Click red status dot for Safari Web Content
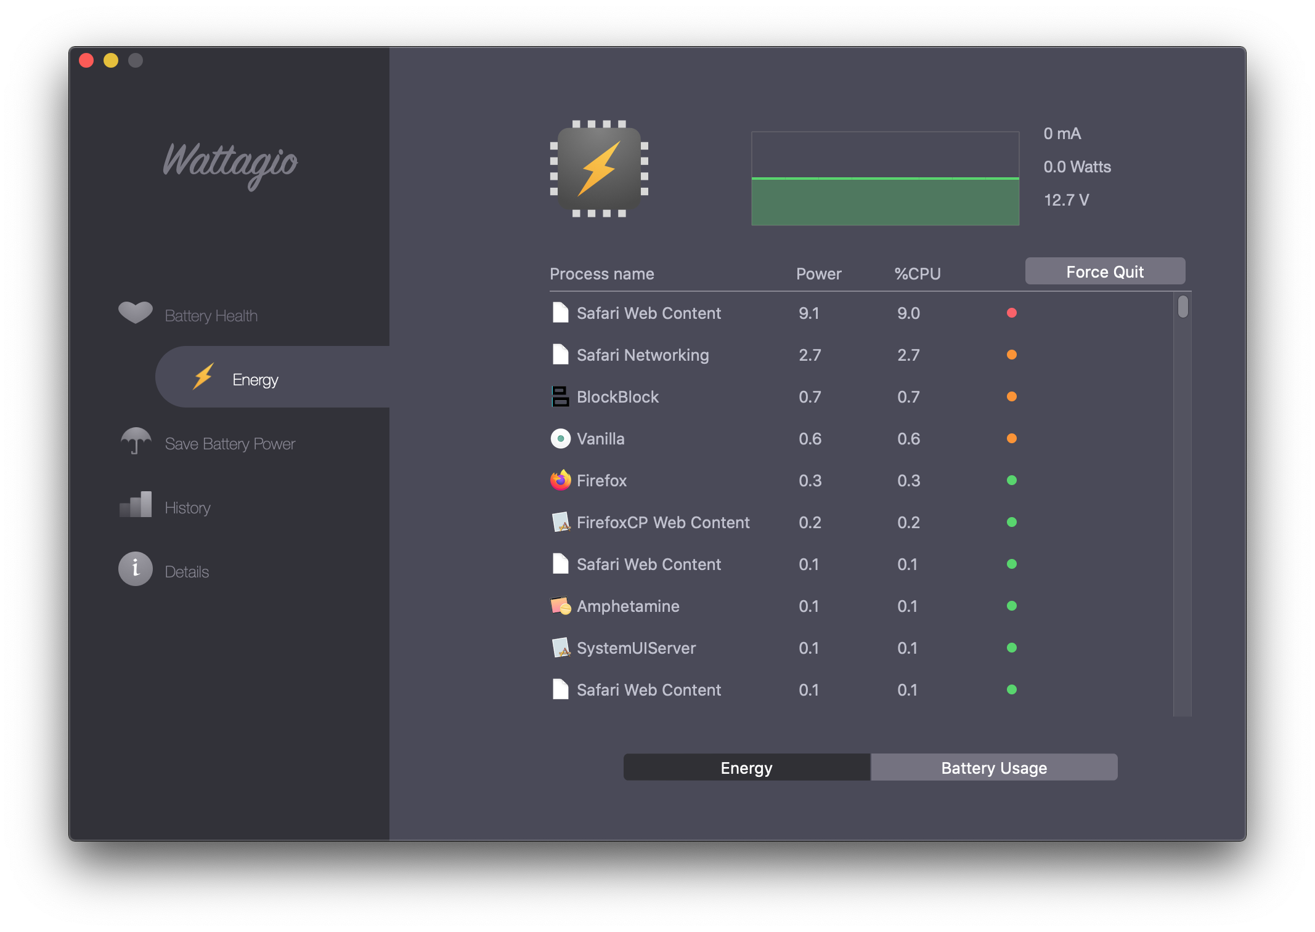Viewport: 1315px width, 932px height. pyautogui.click(x=1011, y=313)
